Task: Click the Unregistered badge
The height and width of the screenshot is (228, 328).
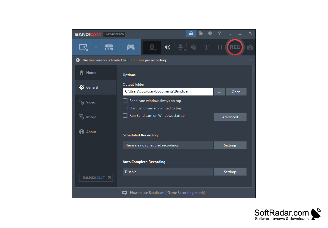Action: pyautogui.click(x=114, y=34)
